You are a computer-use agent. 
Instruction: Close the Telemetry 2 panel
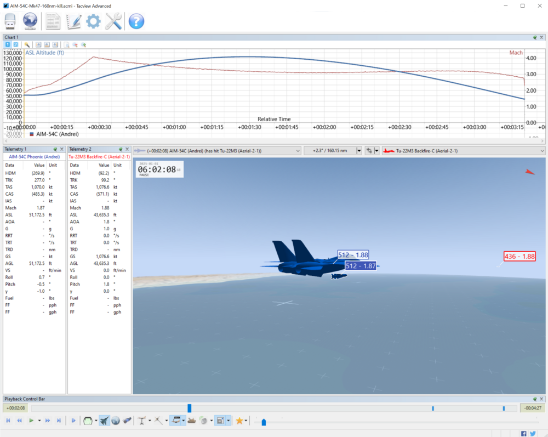point(127,149)
